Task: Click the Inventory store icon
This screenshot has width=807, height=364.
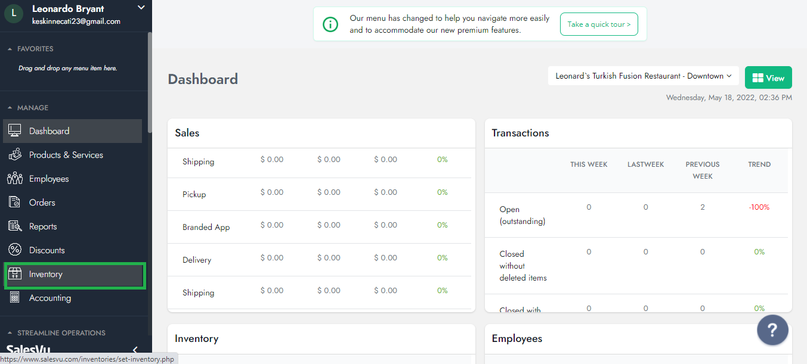Action: coord(15,274)
